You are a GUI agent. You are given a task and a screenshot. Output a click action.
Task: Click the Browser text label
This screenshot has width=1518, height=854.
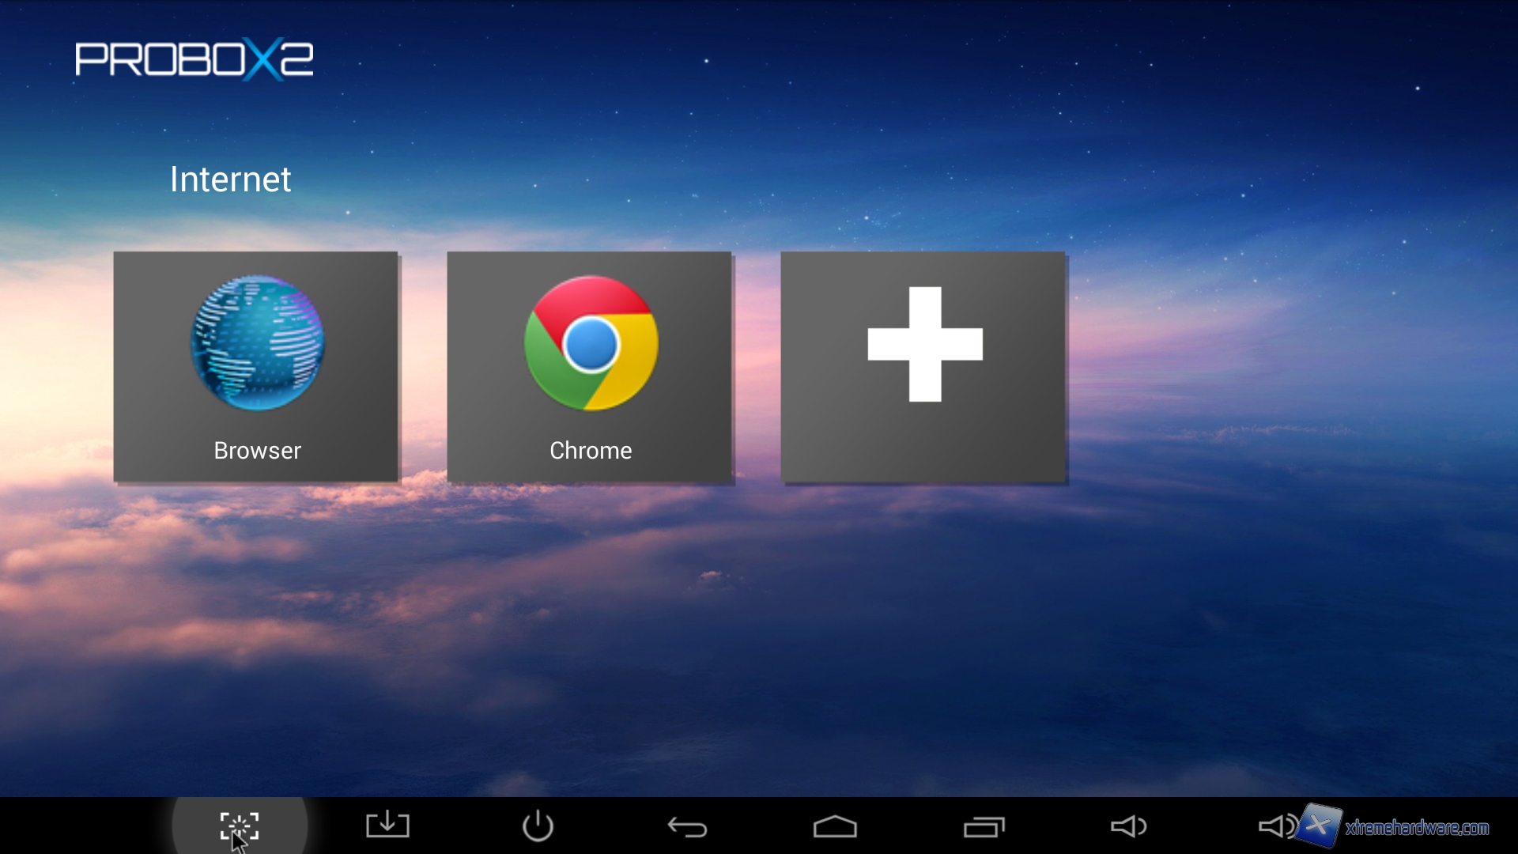(257, 451)
